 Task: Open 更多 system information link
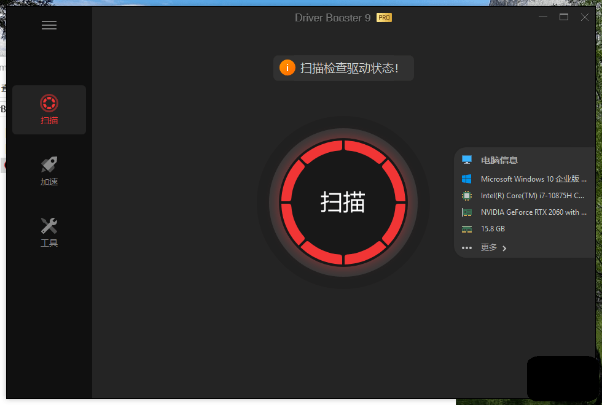pyautogui.click(x=489, y=247)
